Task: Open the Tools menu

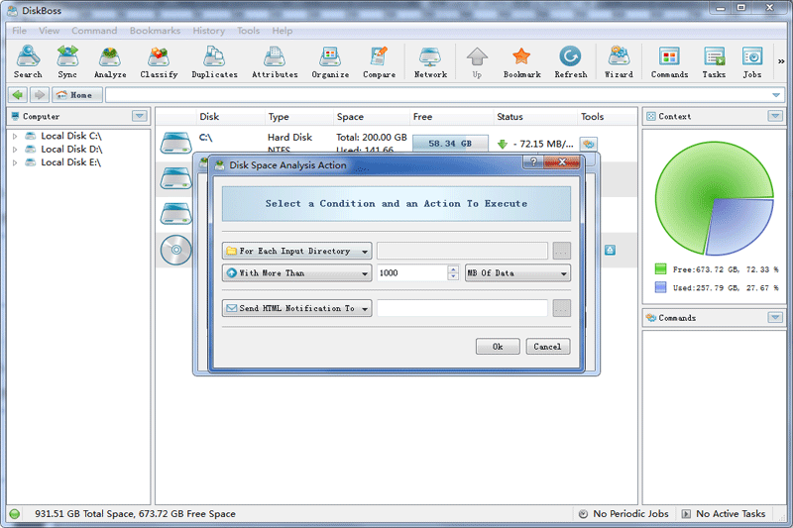Action: coord(248,31)
